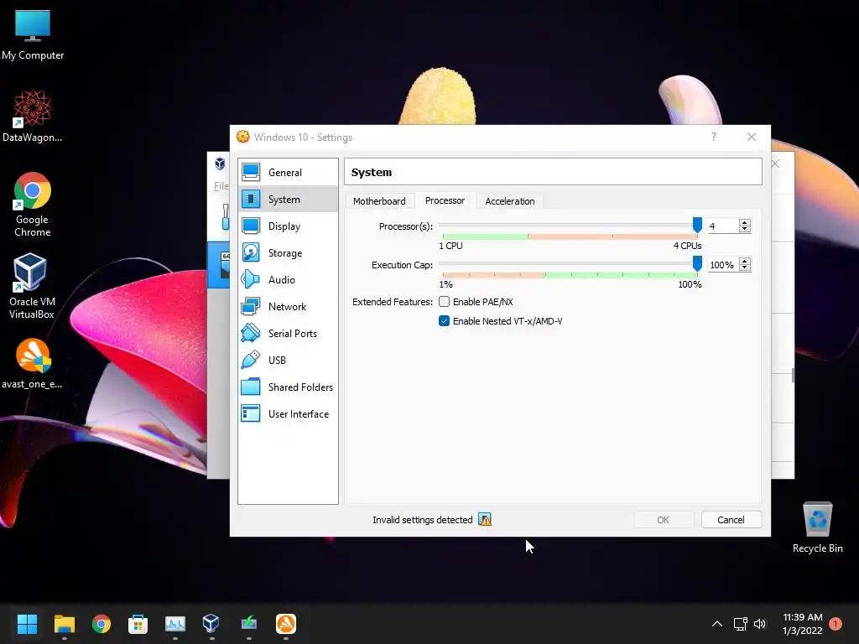Click the '4 CPUs' slider label

tap(688, 246)
